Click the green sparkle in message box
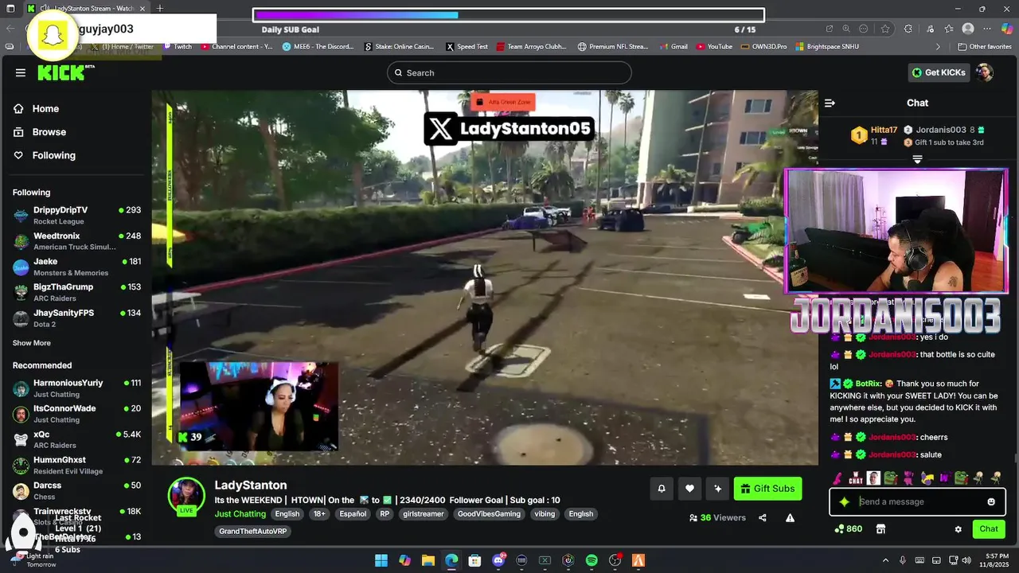Screen dimensions: 1019x573 pos(844,501)
